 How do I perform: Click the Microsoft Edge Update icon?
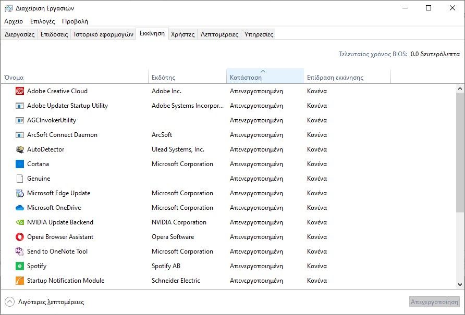click(20, 193)
